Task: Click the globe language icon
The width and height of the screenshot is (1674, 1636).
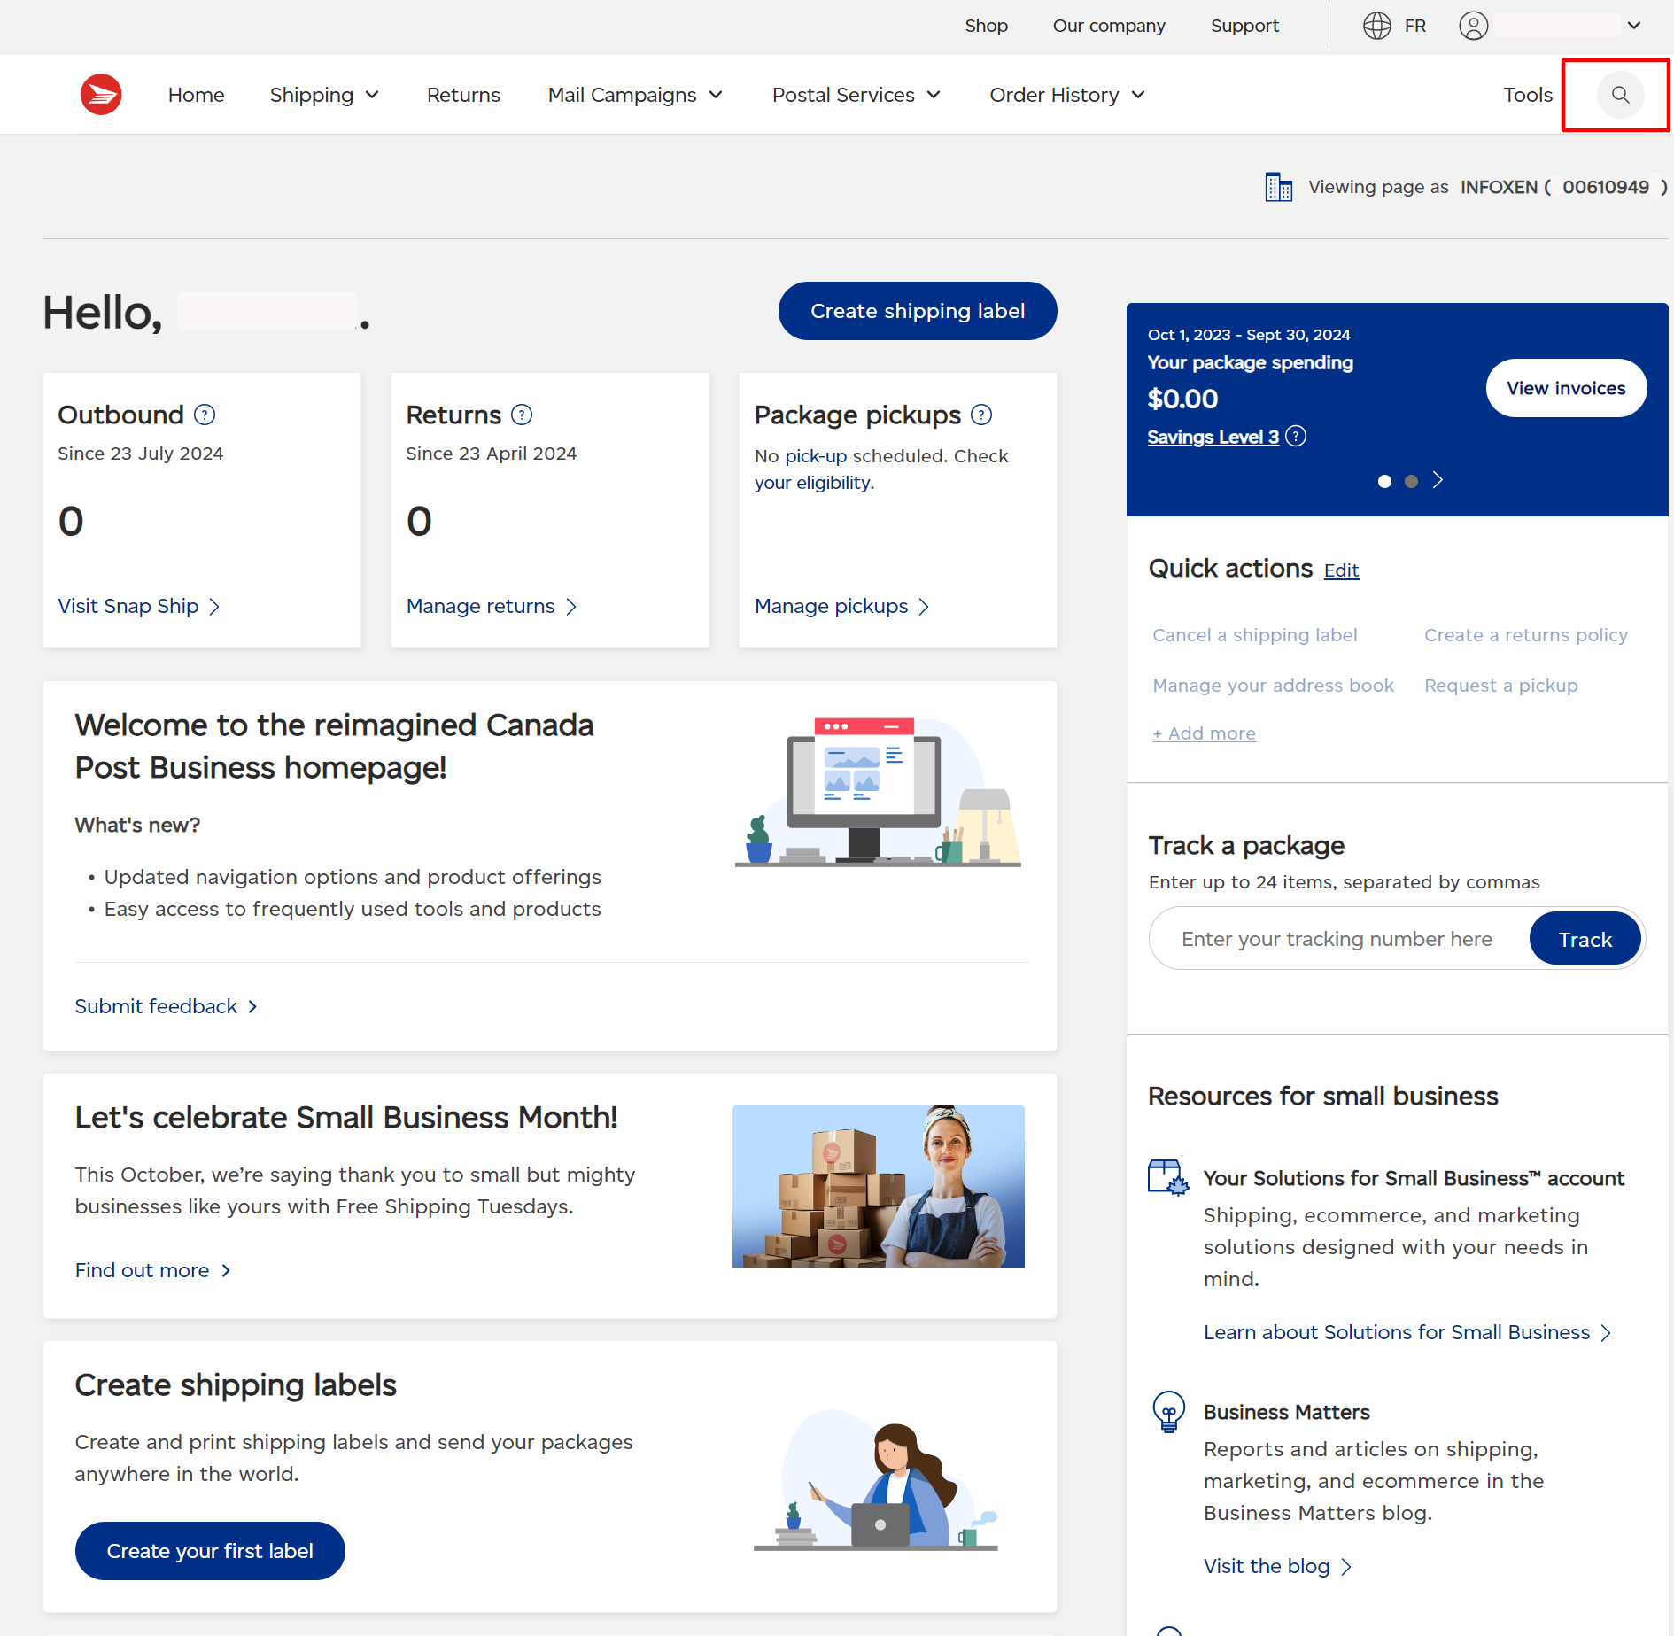Action: 1376,26
